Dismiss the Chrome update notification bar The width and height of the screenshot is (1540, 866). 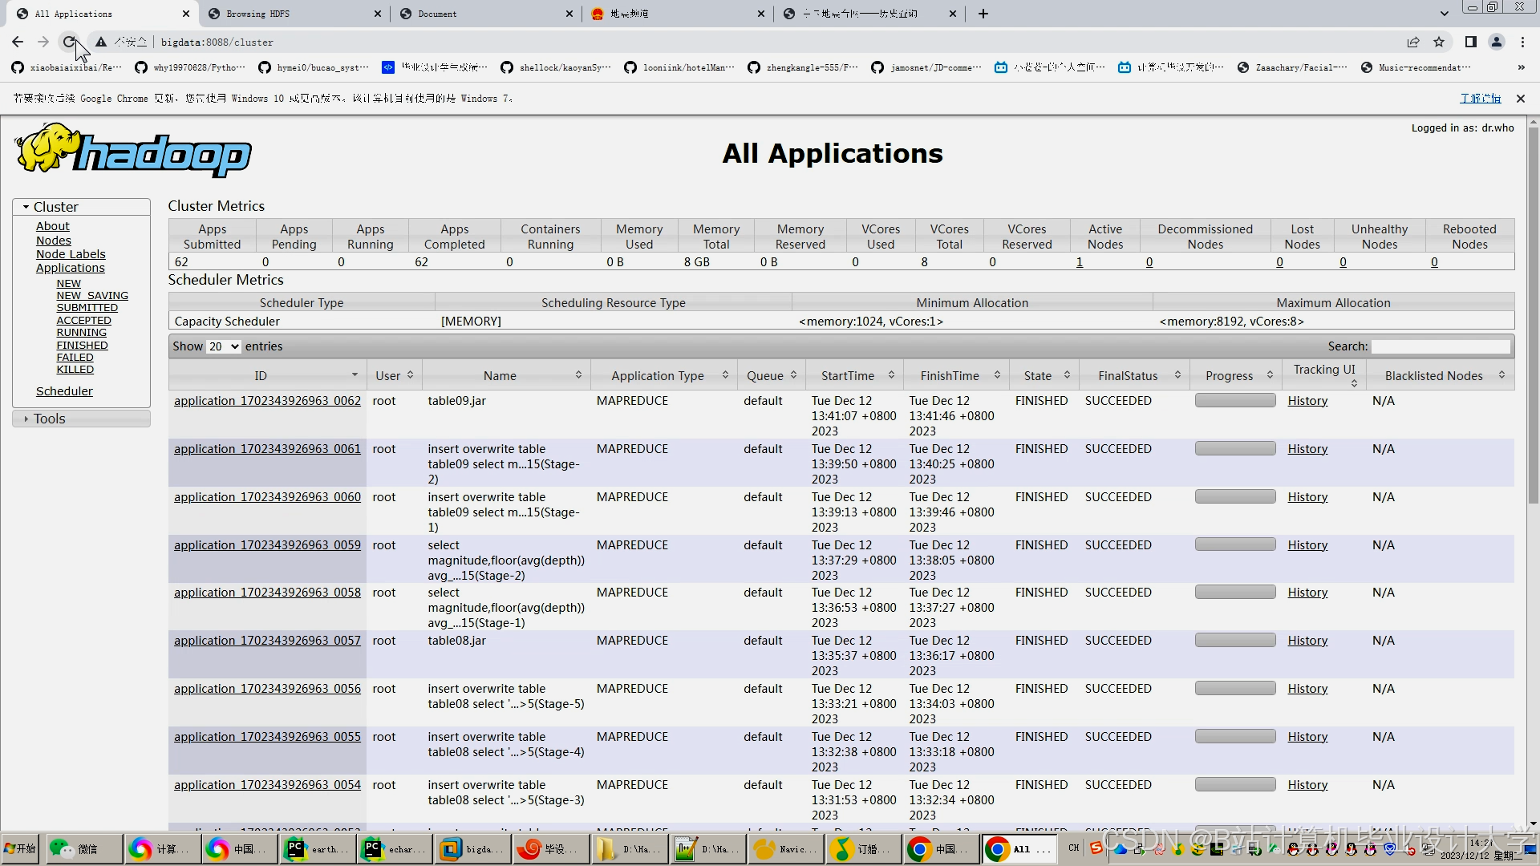tap(1520, 99)
